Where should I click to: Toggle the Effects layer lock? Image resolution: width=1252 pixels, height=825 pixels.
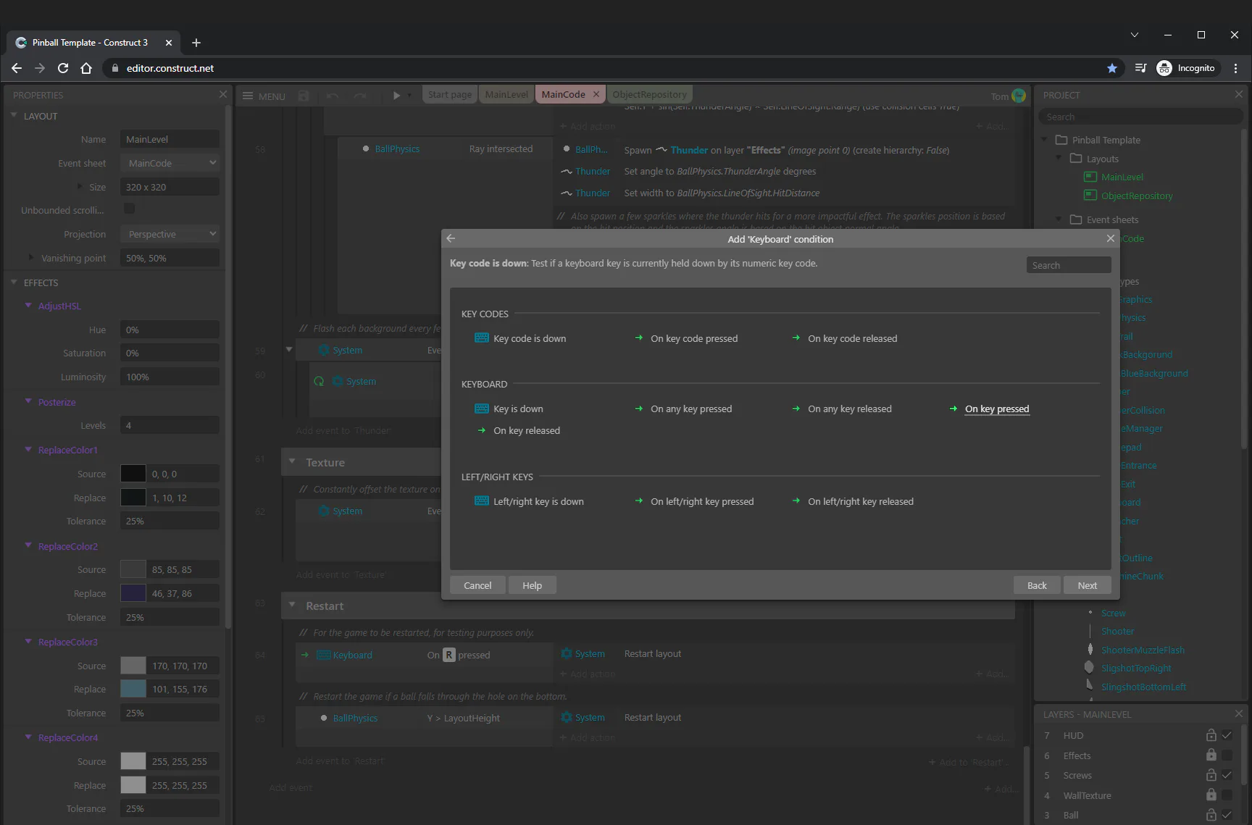tap(1211, 755)
